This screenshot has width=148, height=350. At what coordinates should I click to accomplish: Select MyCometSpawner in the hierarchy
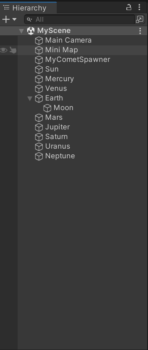point(78,59)
